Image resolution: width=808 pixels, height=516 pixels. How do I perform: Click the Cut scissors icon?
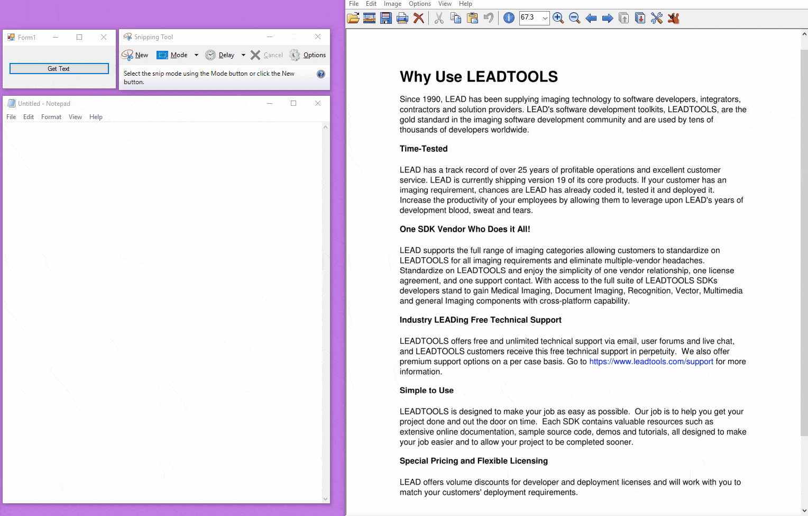pyautogui.click(x=439, y=18)
